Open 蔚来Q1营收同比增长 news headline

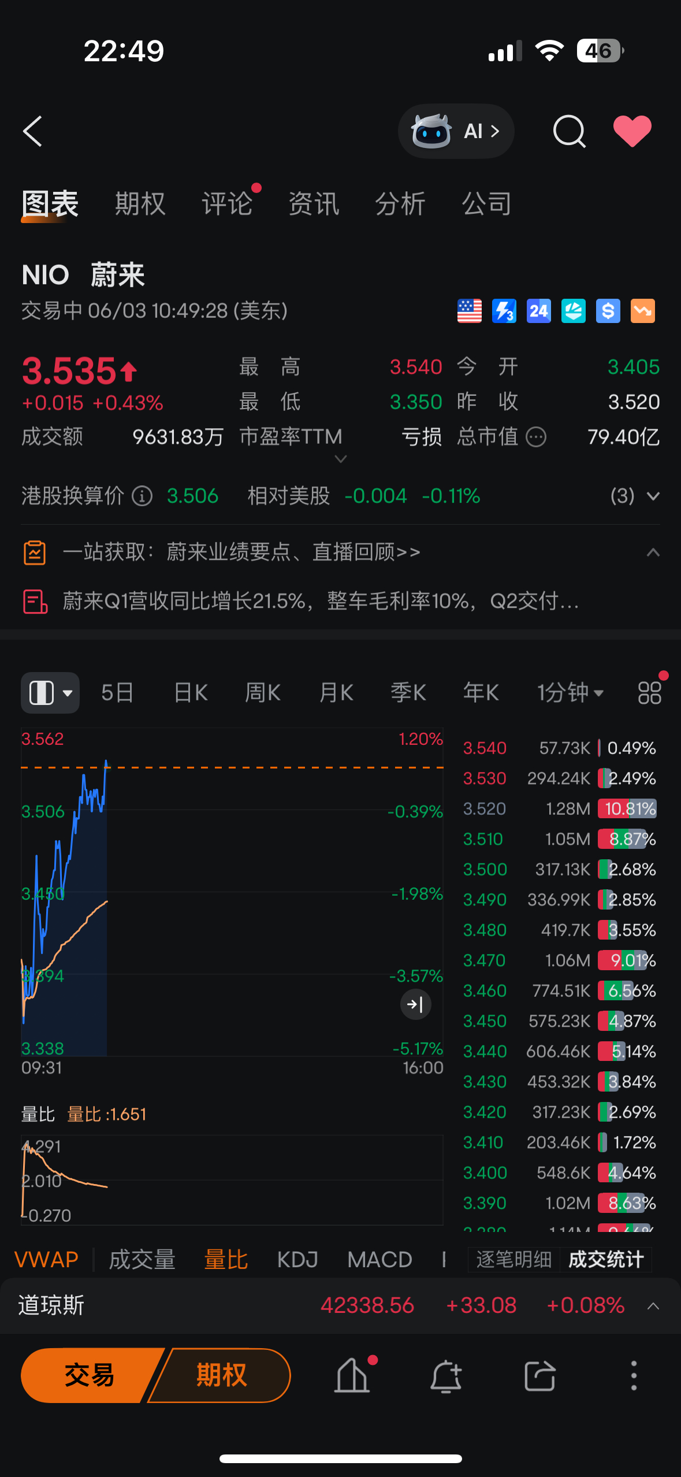click(321, 602)
